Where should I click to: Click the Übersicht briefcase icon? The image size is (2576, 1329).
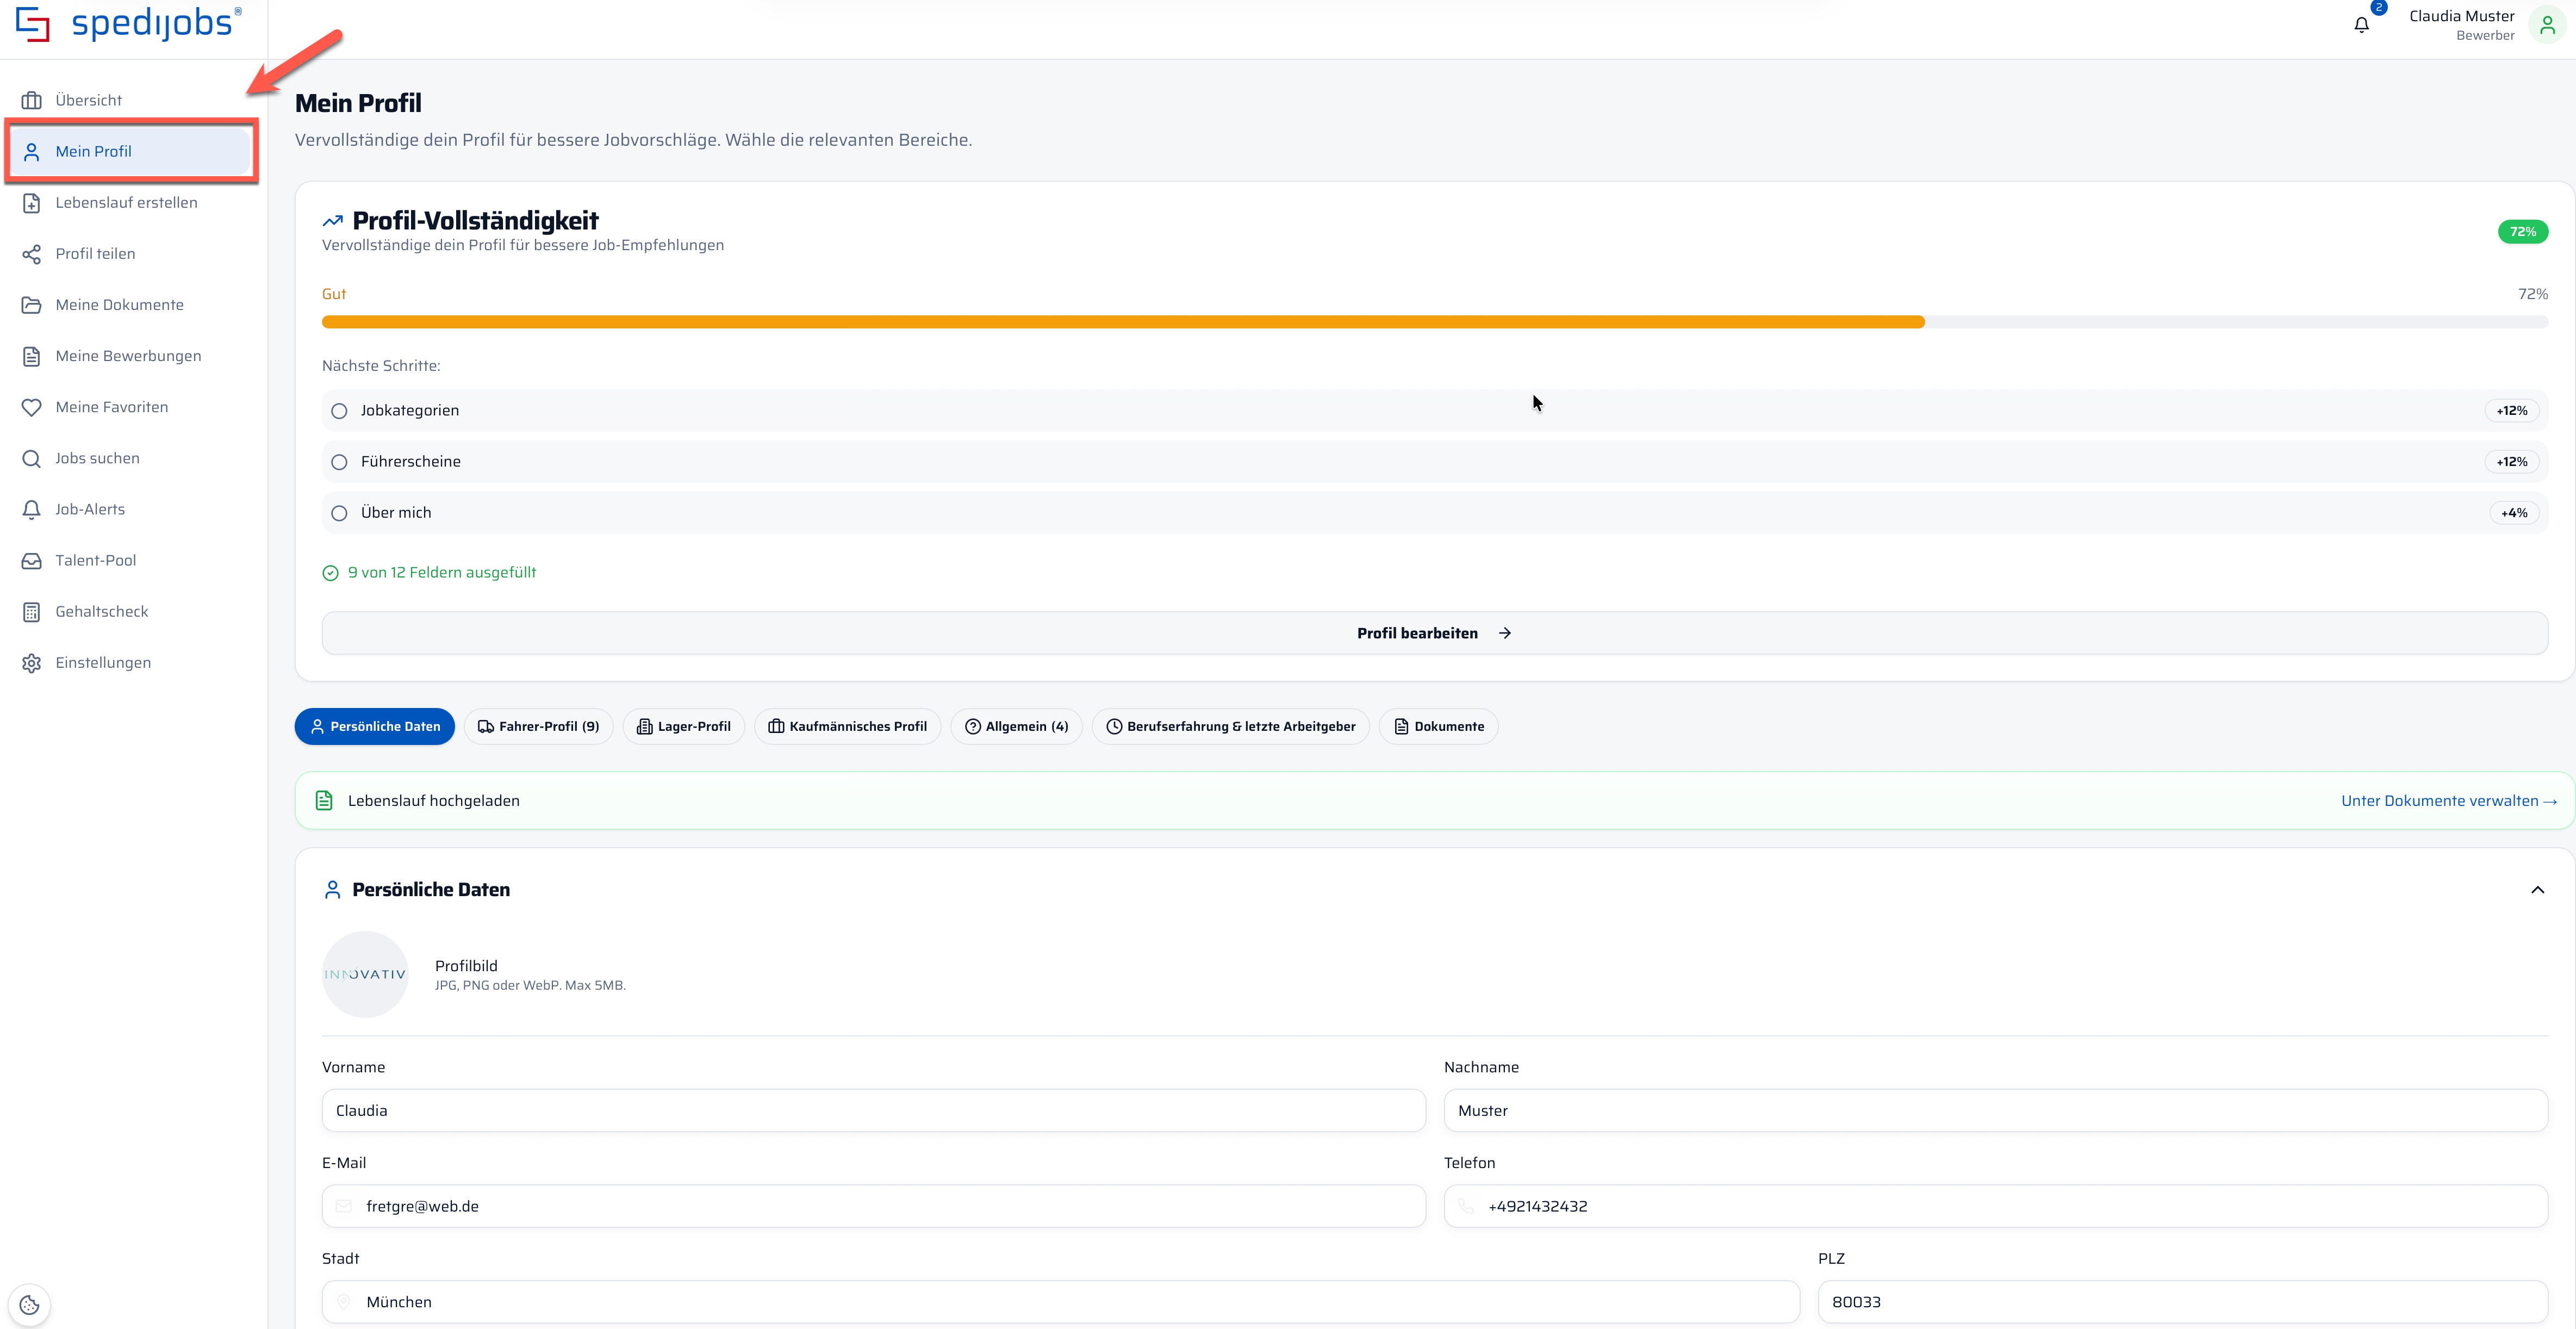tap(32, 100)
